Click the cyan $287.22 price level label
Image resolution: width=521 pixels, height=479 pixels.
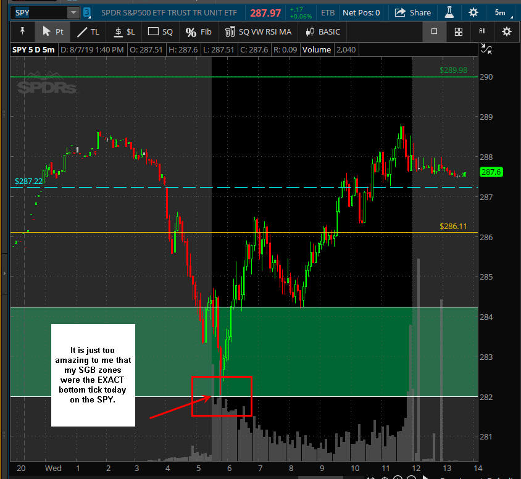point(28,181)
